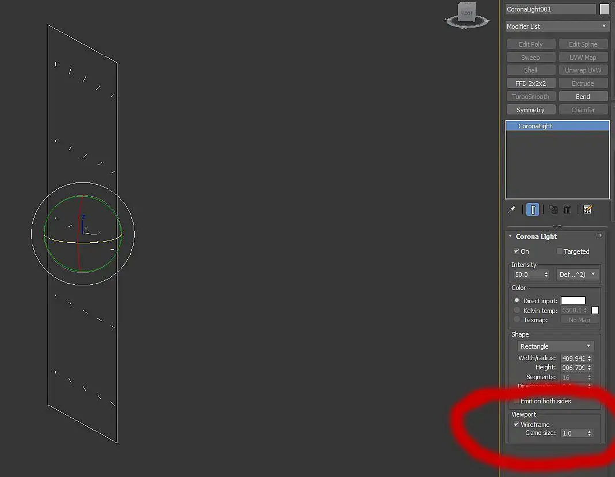Click the pin stack icon

coord(512,209)
